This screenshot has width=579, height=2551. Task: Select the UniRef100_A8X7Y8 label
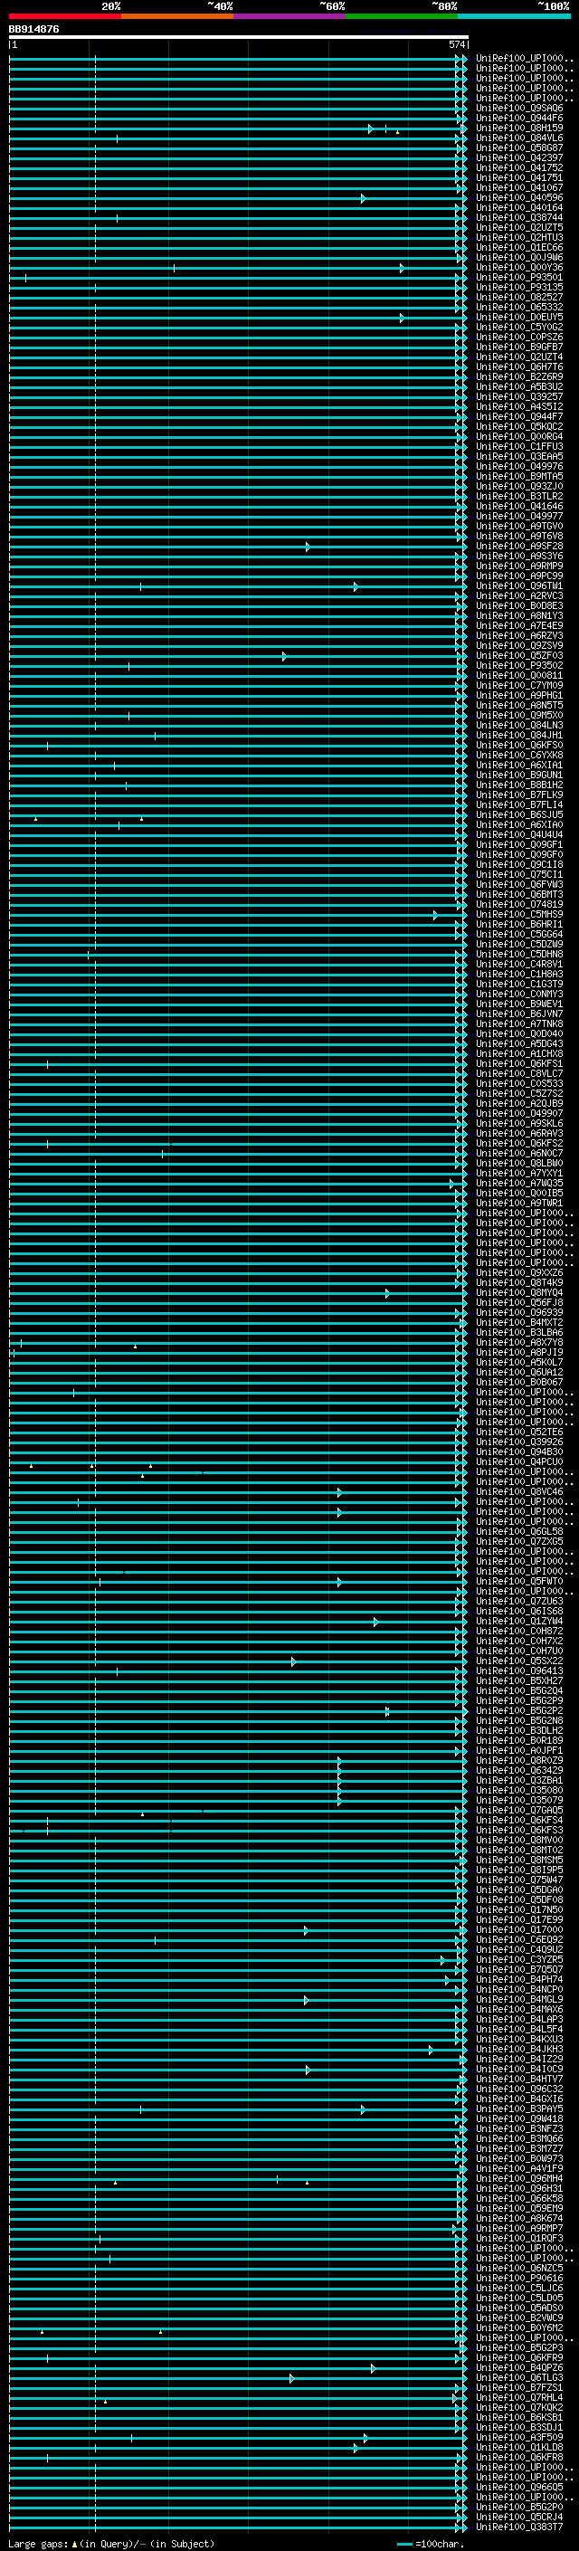519,1343
